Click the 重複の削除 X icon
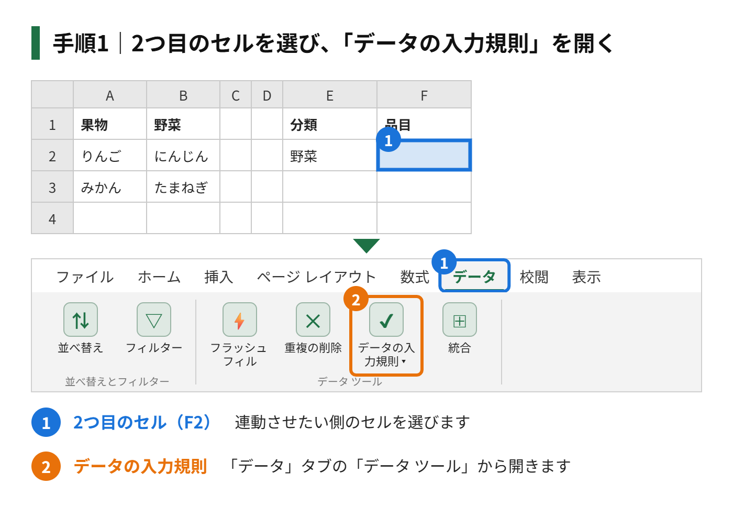This screenshot has width=733, height=506. tap(313, 320)
